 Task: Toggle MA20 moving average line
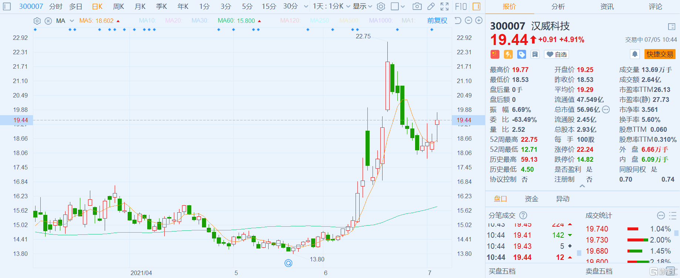174,21
